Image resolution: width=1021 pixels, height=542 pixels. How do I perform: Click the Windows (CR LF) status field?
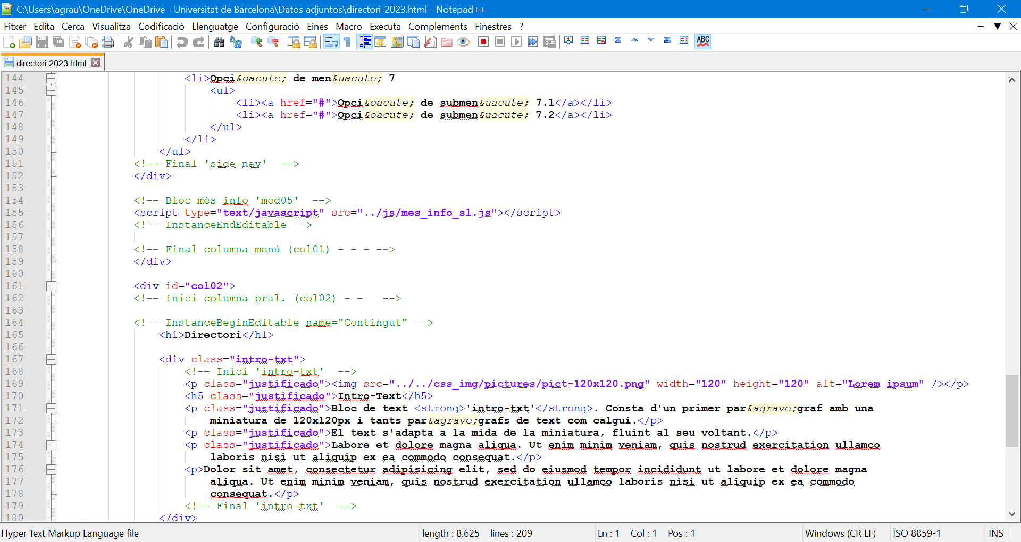[x=840, y=533]
